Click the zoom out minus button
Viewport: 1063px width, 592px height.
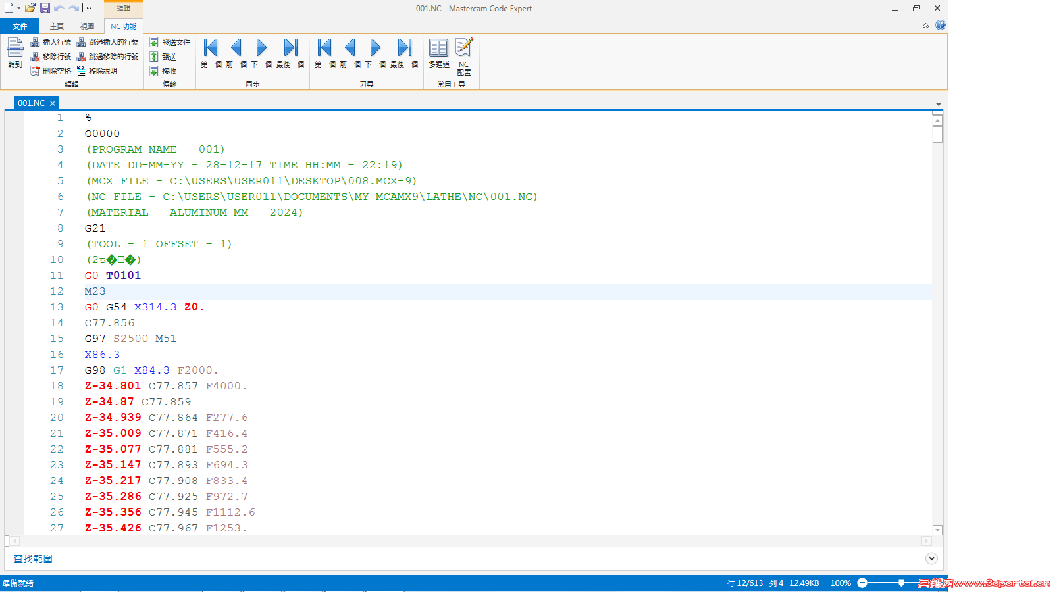point(862,583)
